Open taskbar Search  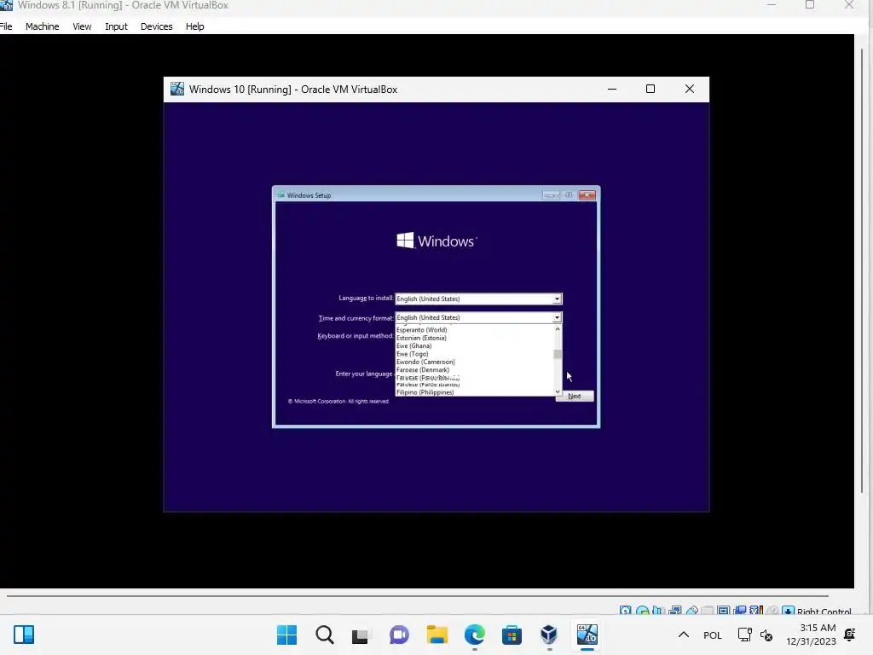click(x=325, y=635)
